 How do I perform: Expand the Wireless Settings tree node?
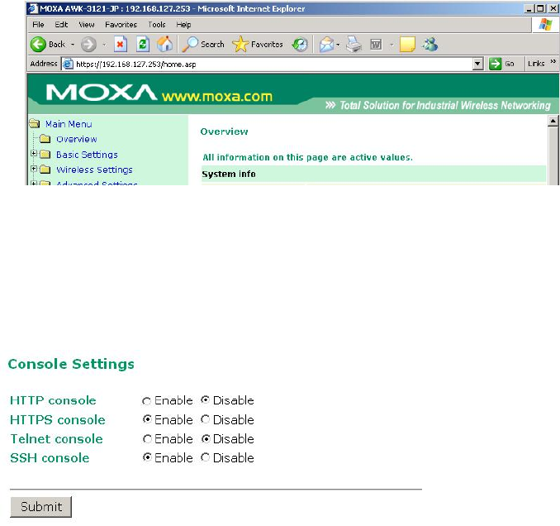coord(34,169)
